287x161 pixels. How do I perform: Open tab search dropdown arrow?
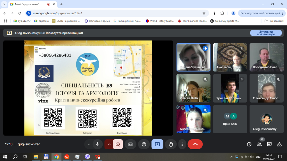coord(4,4)
